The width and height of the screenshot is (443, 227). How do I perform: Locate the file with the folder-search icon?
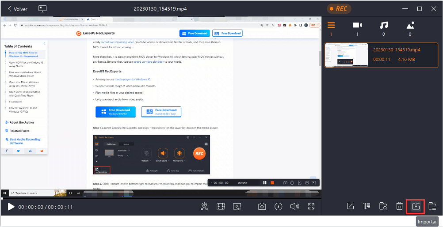[x=383, y=206]
